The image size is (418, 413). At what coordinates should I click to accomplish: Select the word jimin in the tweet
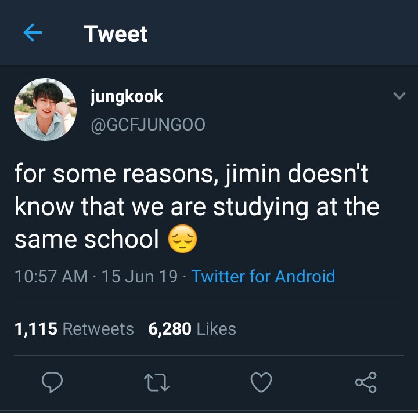click(x=253, y=175)
